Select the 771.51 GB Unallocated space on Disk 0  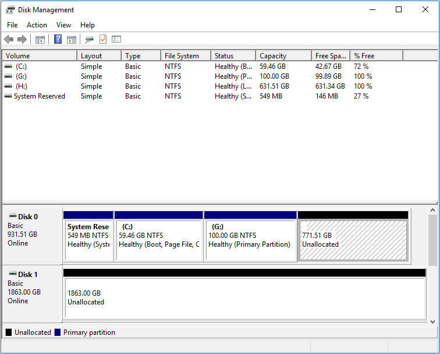click(353, 240)
